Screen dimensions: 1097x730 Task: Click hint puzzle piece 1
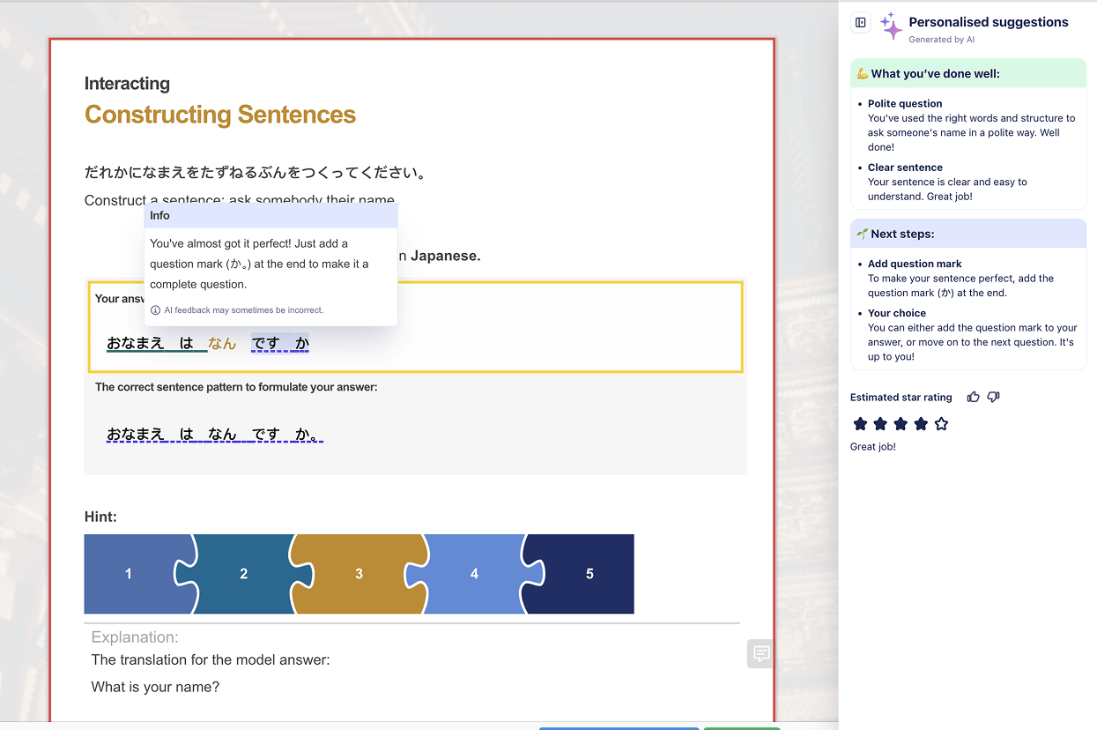click(x=129, y=574)
